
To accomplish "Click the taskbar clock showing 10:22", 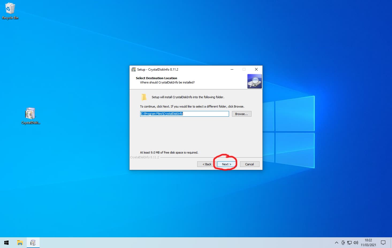I will click(368, 243).
